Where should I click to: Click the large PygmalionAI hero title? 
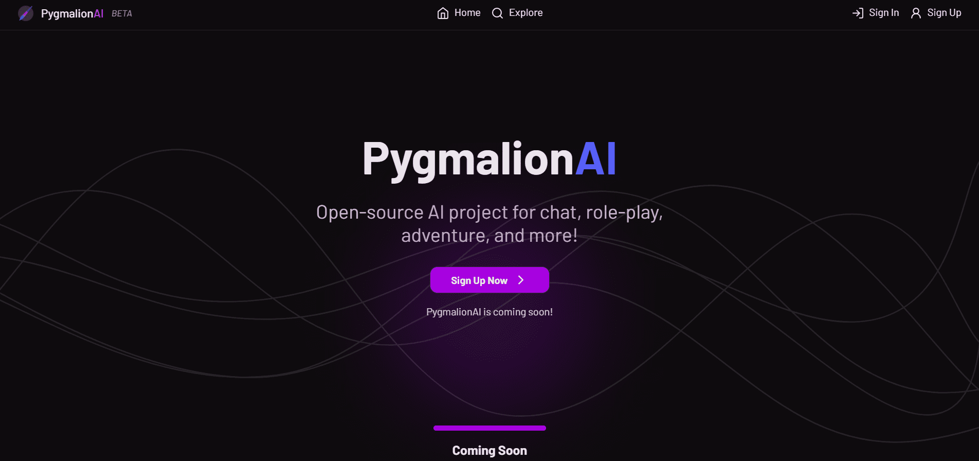pos(489,159)
